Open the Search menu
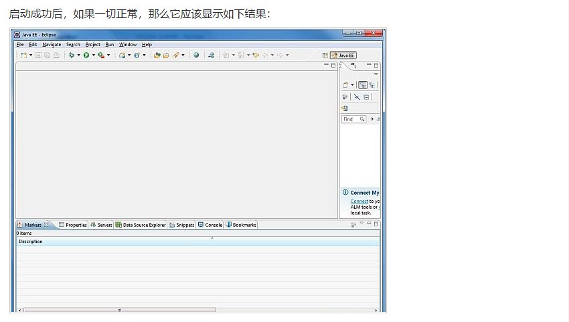This screenshot has height=322, width=569. pos(73,45)
